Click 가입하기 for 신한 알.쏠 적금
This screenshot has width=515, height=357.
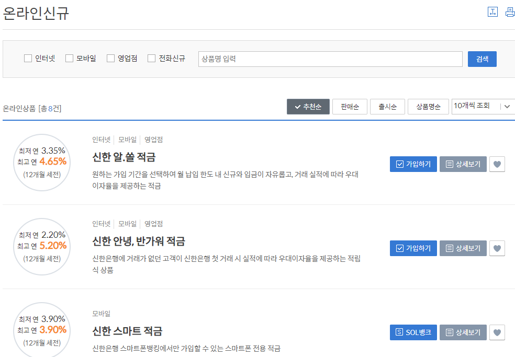[x=413, y=164]
